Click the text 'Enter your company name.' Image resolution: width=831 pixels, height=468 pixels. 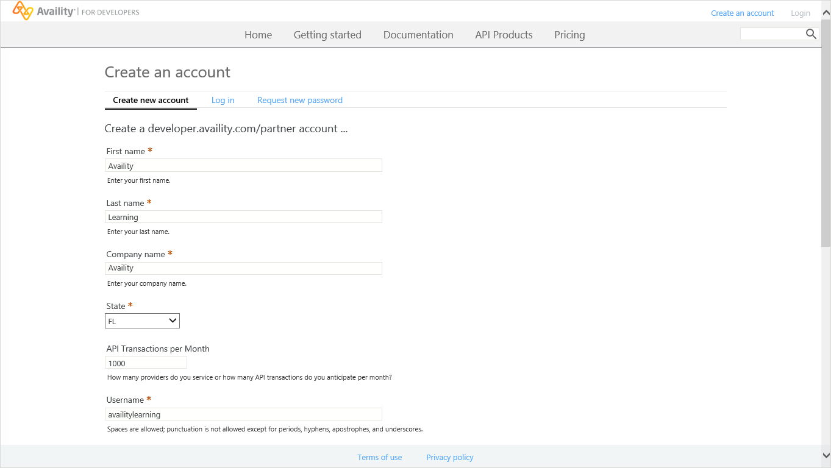147,283
